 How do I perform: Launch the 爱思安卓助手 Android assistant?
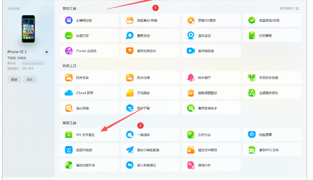(211, 108)
